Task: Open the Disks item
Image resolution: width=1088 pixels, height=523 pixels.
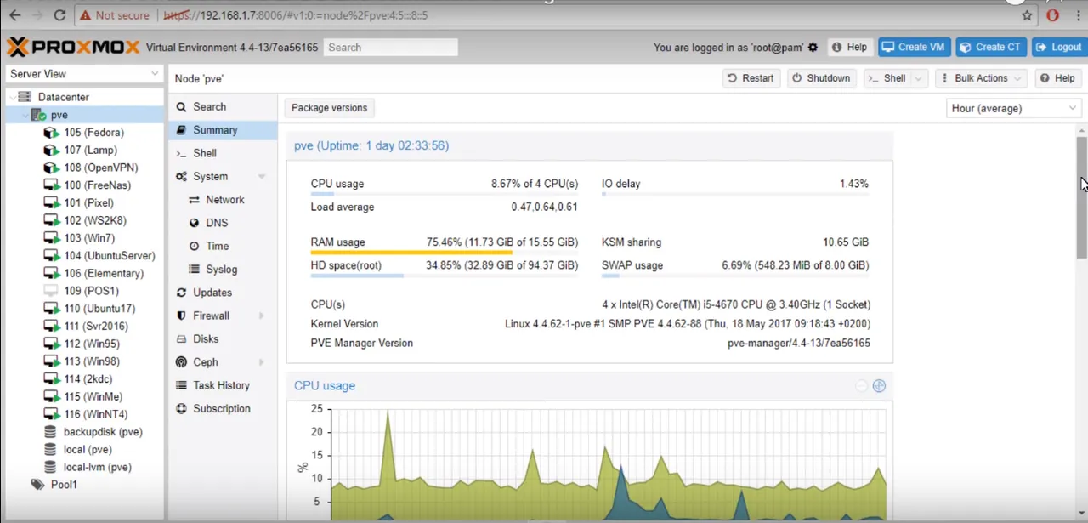Action: [223, 338]
